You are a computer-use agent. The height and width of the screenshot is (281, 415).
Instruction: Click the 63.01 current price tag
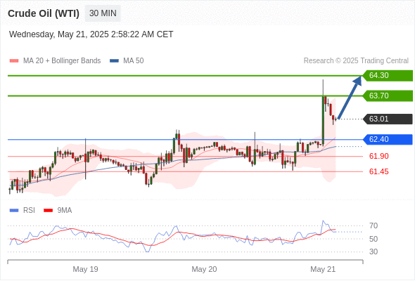click(388, 119)
